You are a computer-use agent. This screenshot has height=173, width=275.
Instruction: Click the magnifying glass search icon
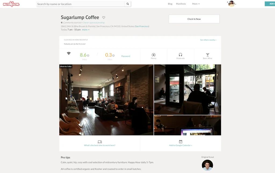(128, 4)
